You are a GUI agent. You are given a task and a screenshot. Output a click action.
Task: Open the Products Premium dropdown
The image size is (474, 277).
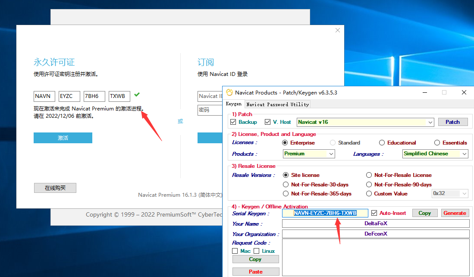pos(331,154)
